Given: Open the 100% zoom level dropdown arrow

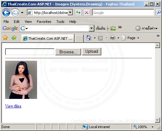Looking at the screenshot, I should [x=152, y=127].
